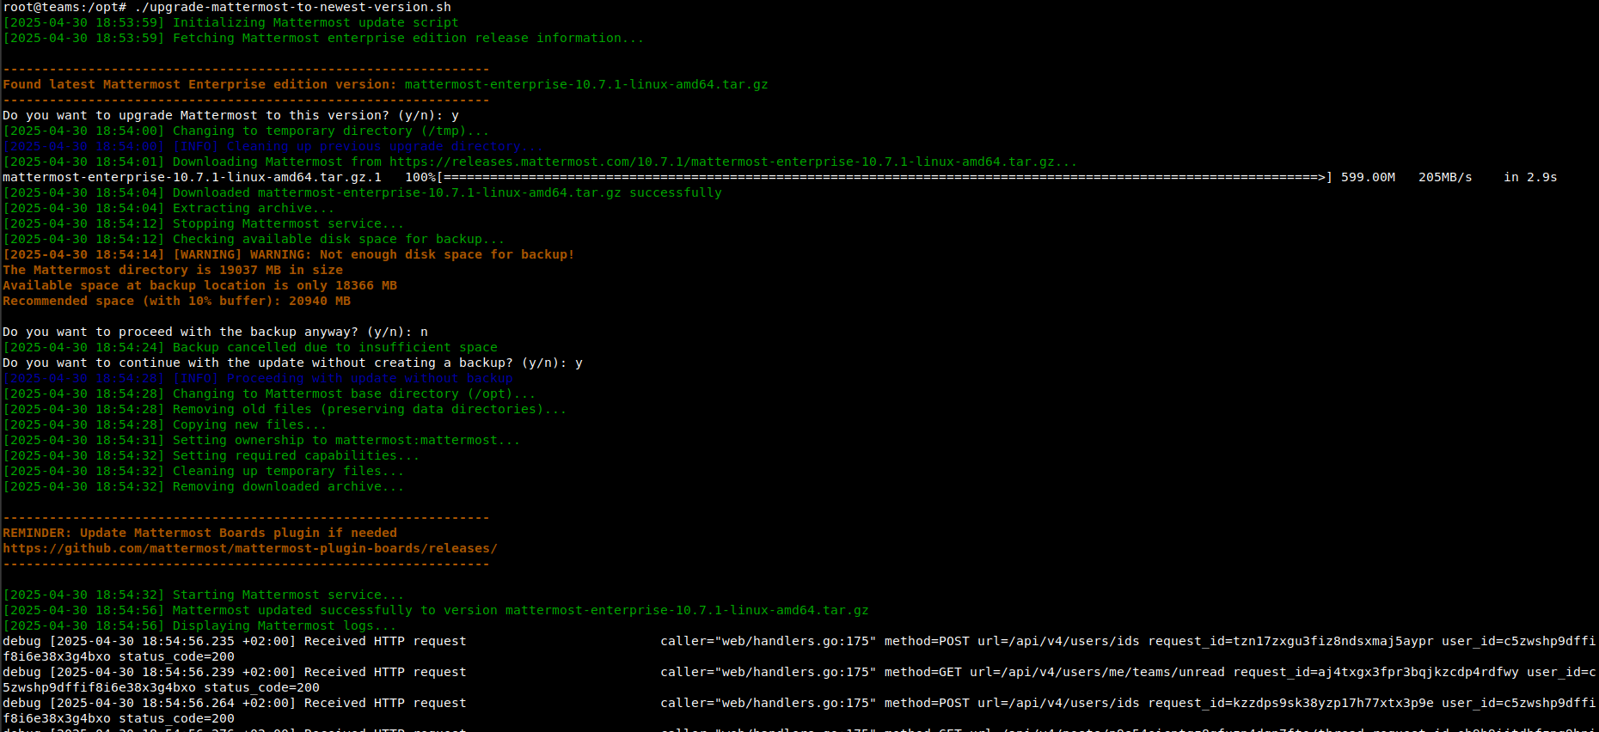Screen dimensions: 1599x732
Task: Click the '[INFO] Cleaning up previous upgrade directory' line
Action: coord(273,146)
